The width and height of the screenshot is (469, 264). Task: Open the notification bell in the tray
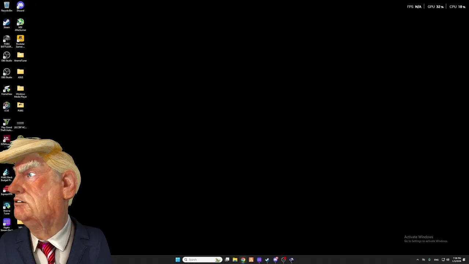point(464,260)
